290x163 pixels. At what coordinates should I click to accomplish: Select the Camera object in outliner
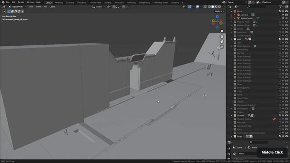pyautogui.click(x=244, y=15)
